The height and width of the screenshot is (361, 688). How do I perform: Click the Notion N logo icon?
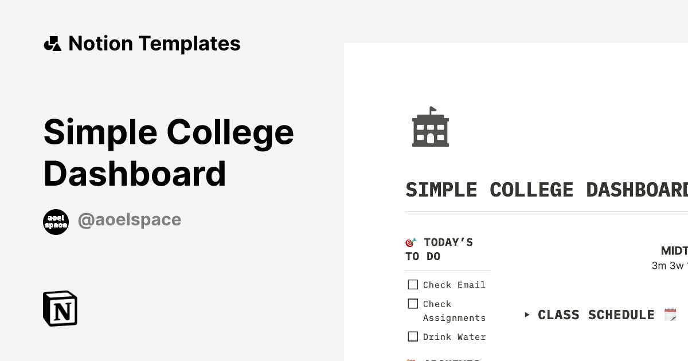pos(60,308)
